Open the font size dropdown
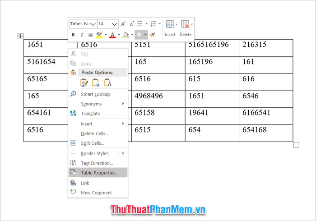Viewport: 316px width, 221px height. point(114,24)
